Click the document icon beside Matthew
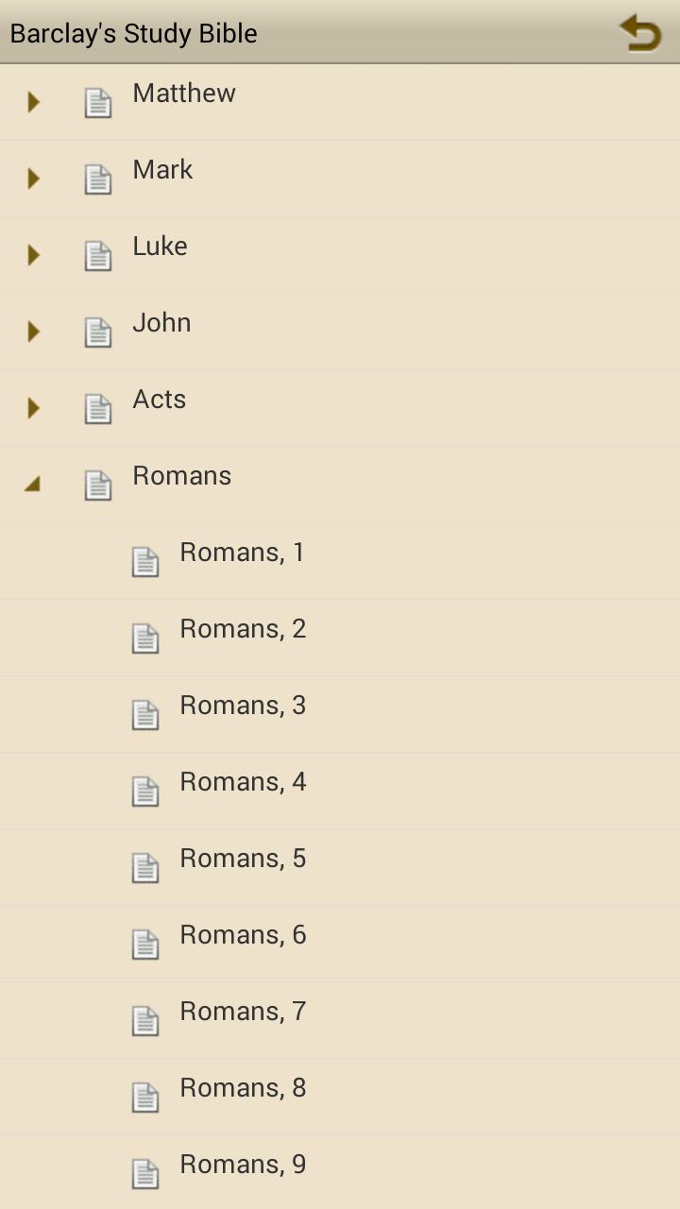Image resolution: width=680 pixels, height=1209 pixels. [x=97, y=101]
